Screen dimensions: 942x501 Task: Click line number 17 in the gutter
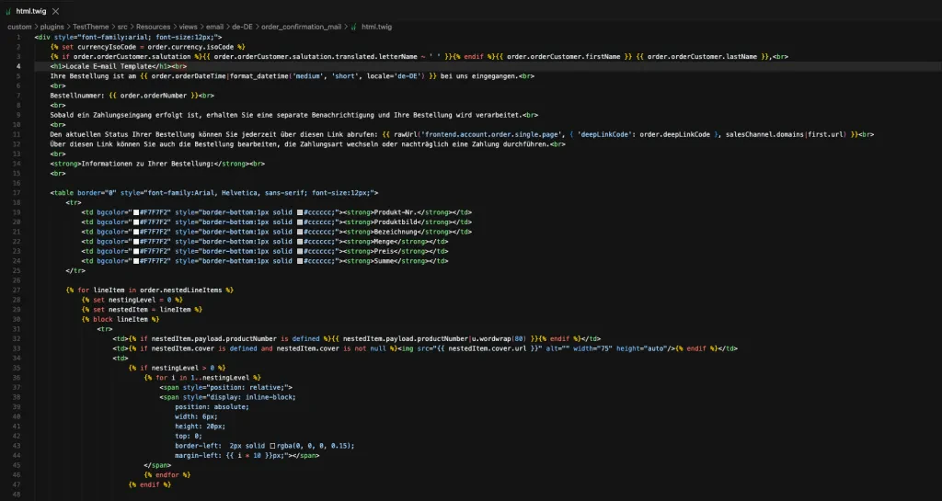click(x=17, y=193)
